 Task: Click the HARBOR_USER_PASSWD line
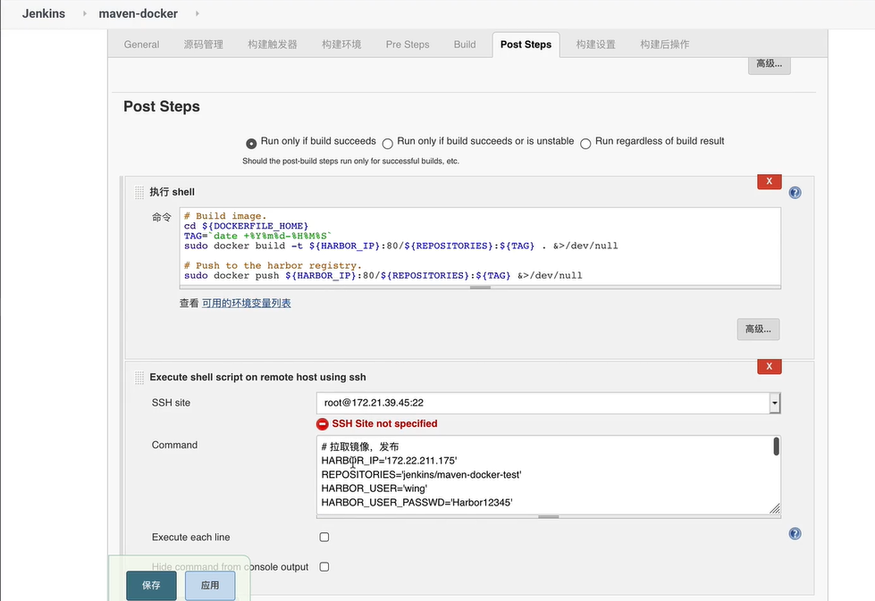(x=416, y=502)
